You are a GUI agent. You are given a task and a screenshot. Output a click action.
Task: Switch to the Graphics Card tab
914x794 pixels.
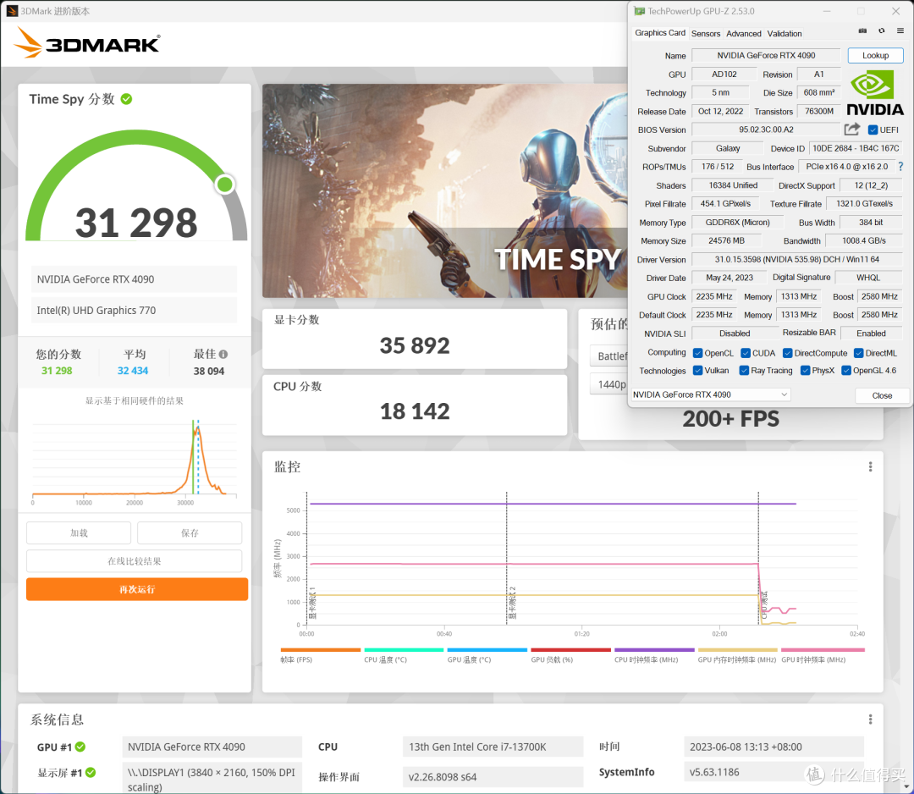click(660, 33)
